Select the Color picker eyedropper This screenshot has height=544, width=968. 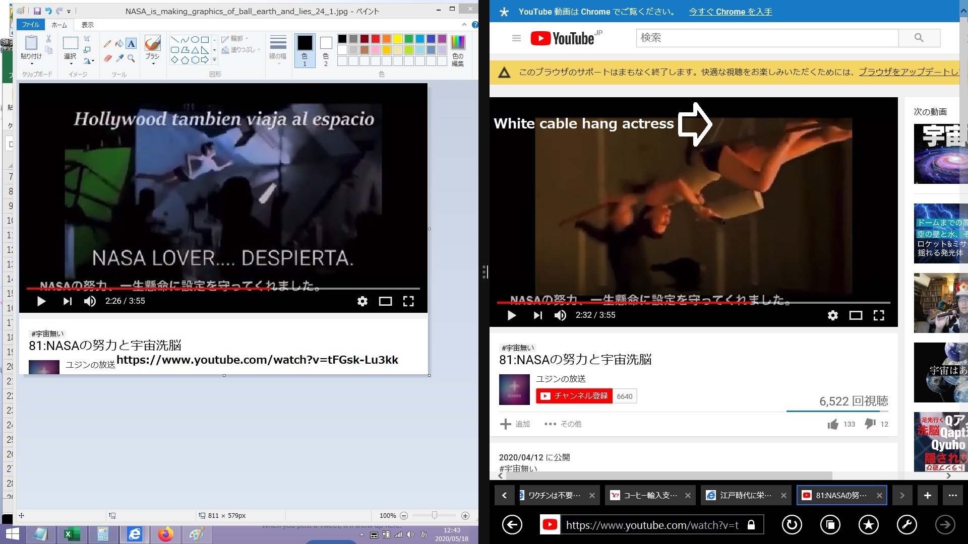pos(119,58)
